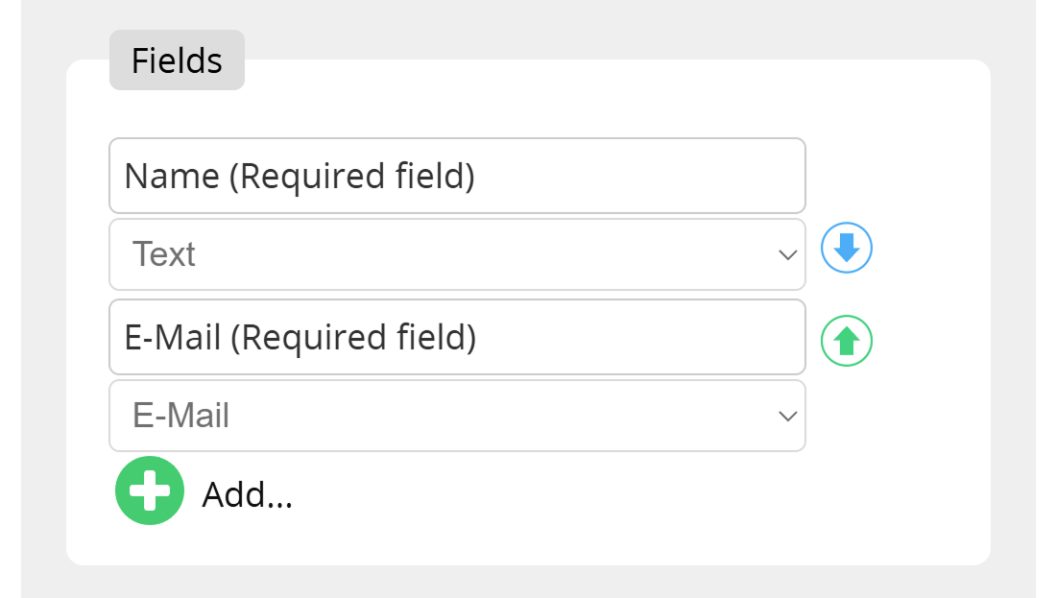Click the E-Mail (Required field) input
This screenshot has height=598, width=1056.
(x=457, y=337)
